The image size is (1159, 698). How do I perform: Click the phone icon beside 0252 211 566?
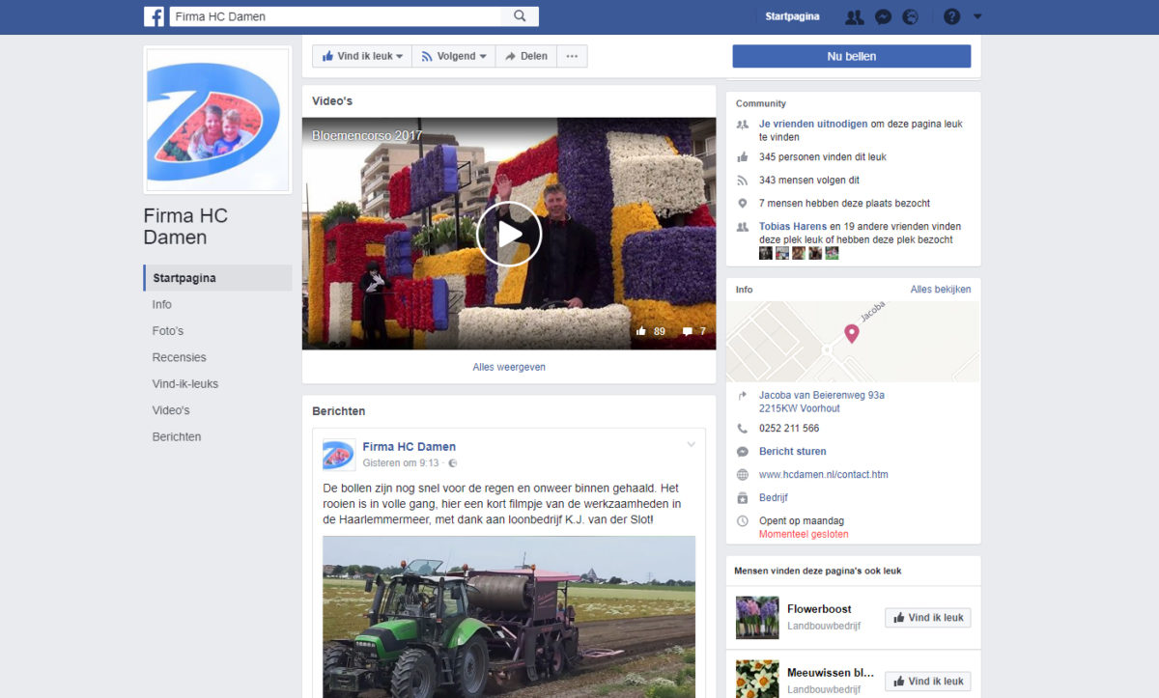[x=742, y=429]
